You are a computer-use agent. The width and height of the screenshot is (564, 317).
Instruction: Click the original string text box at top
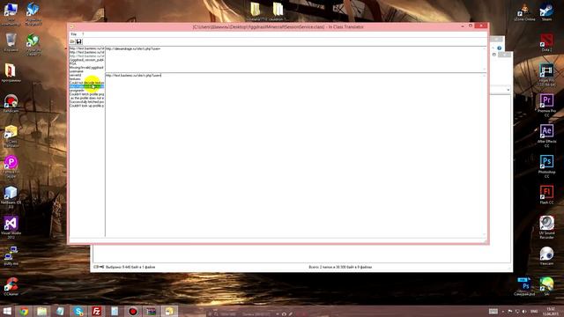pos(296,59)
